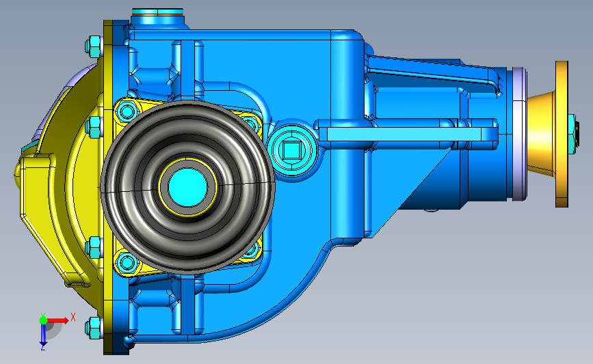This screenshot has height=364, width=593.
Task: Pick the hex nut on the pinion flange end
Action: coord(572,135)
